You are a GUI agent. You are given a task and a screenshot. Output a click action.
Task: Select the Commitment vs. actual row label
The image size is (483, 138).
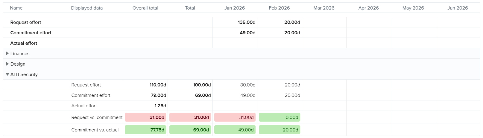[95, 130]
